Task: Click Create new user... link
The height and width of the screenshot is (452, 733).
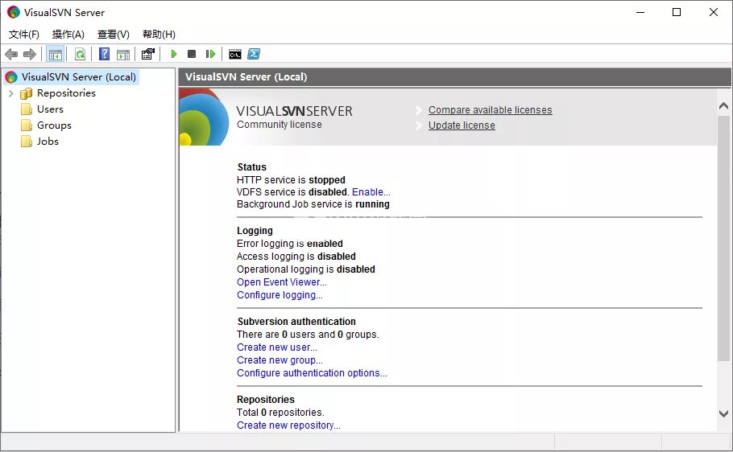Action: click(277, 347)
